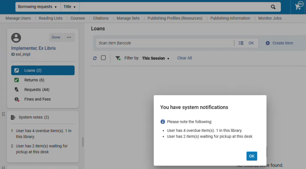This screenshot has height=169, width=306.
Task: Click the System notes (2) heading
Action: point(34,117)
